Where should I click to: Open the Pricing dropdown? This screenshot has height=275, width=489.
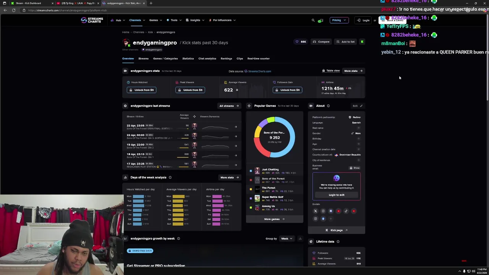339,20
